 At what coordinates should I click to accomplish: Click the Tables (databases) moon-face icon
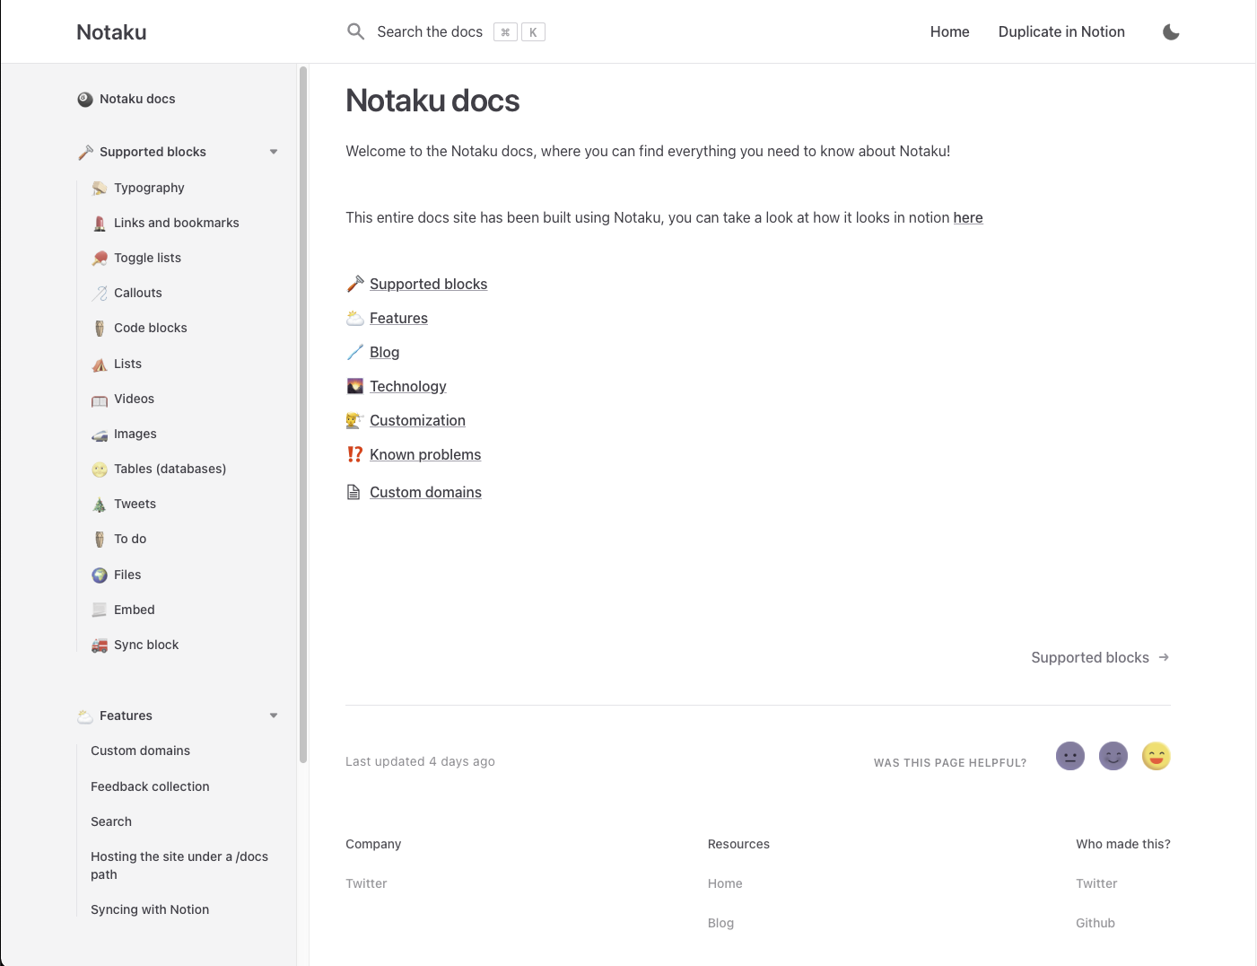(x=100, y=469)
